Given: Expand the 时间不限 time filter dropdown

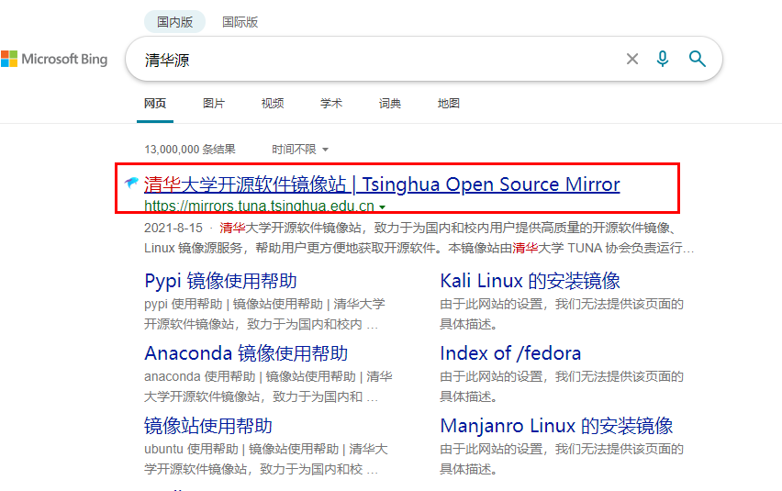Looking at the screenshot, I should pyautogui.click(x=300, y=149).
